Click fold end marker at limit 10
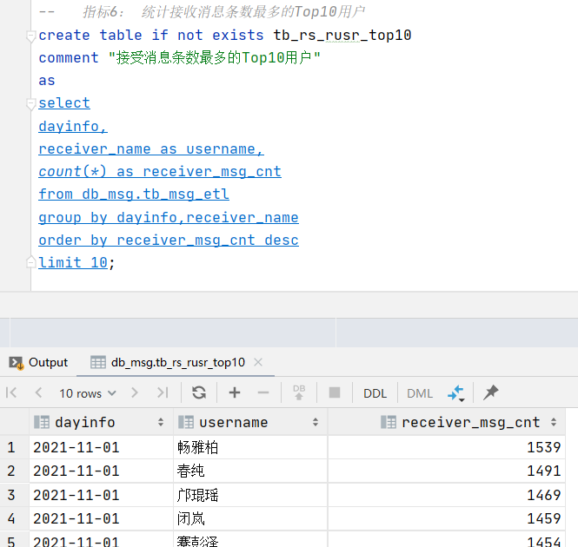 (x=31, y=262)
